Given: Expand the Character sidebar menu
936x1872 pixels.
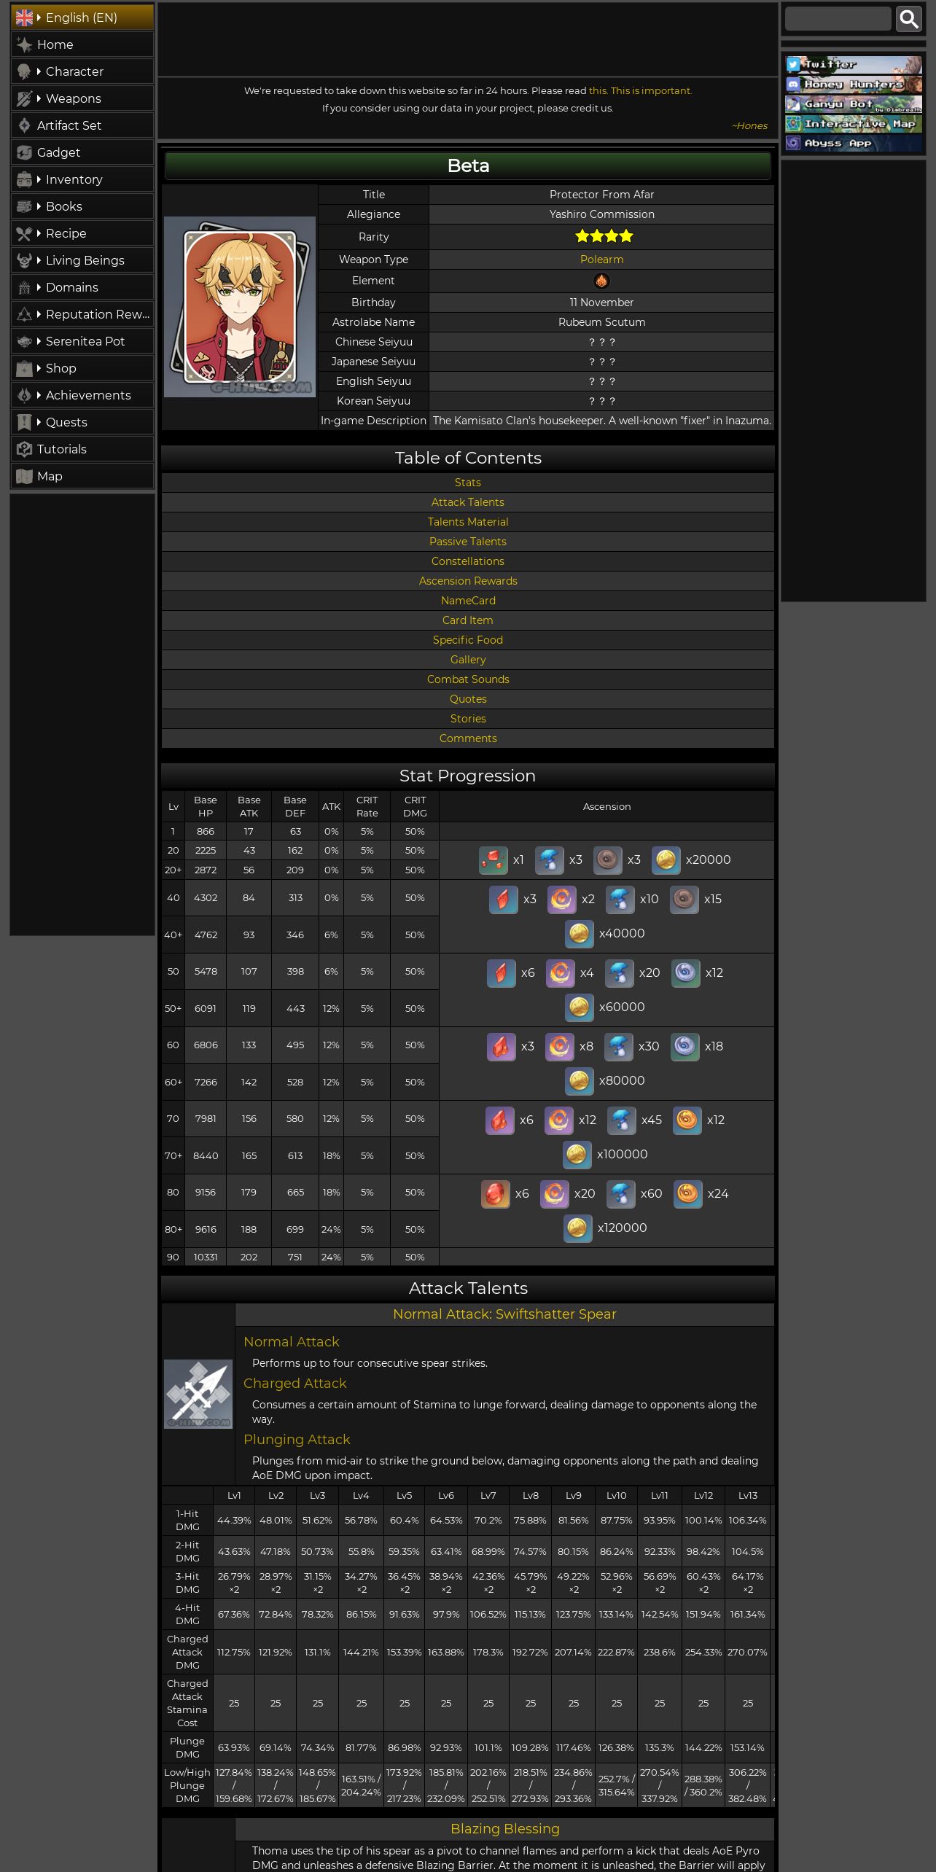Looking at the screenshot, I should pyautogui.click(x=82, y=71).
